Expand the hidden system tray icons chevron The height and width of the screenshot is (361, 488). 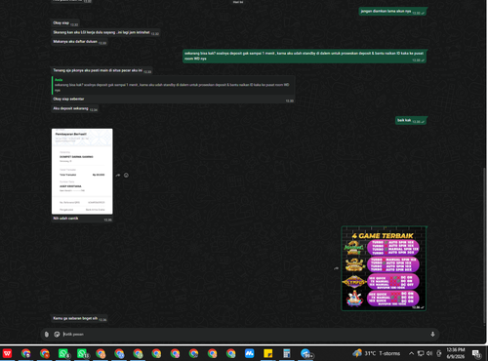[x=411, y=353]
